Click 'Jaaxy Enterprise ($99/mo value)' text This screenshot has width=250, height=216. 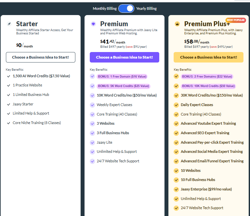click(x=206, y=189)
